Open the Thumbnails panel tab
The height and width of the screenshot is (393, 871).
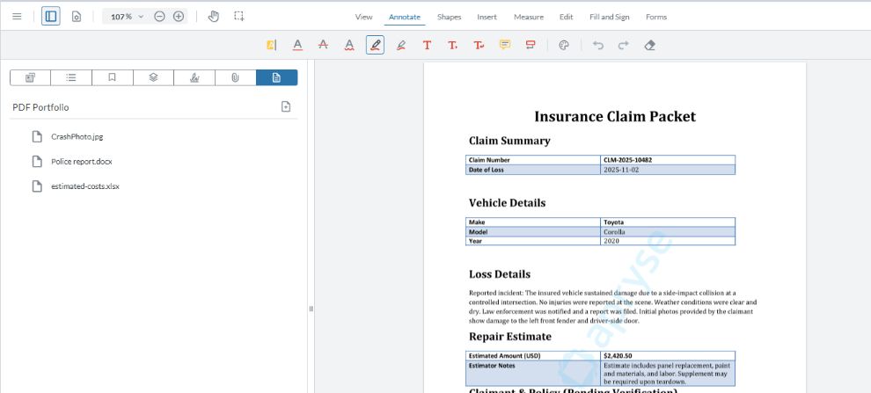tap(30, 77)
